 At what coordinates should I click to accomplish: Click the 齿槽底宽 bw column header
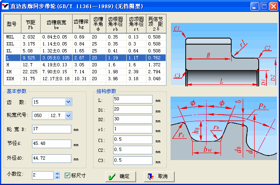pyautogui.click(x=57, y=24)
